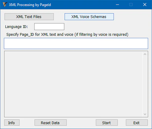Close the XML Processing by PageId window
The image size is (152, 129).
pyautogui.click(x=145, y=5)
